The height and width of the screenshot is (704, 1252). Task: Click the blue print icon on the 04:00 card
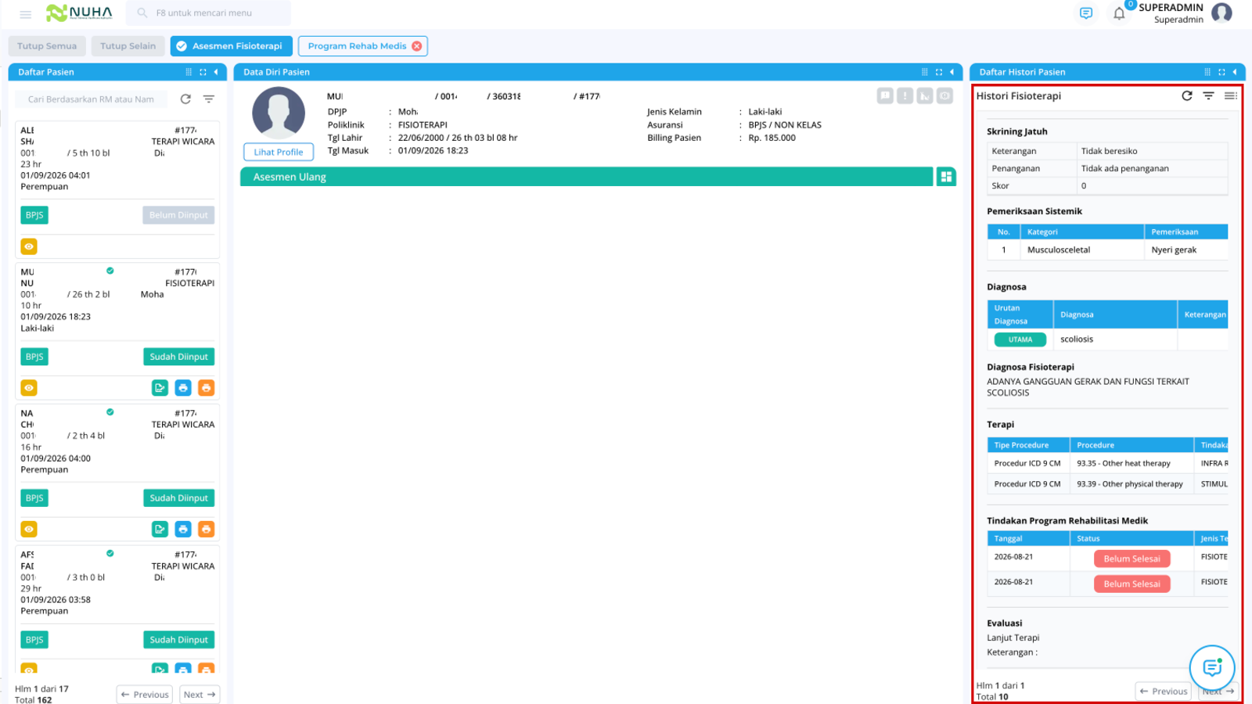(183, 530)
